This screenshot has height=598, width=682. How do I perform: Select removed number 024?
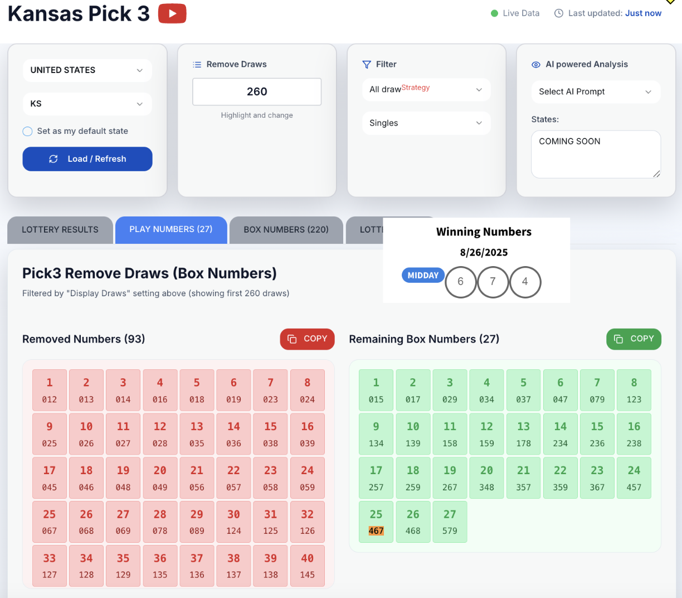click(x=308, y=390)
